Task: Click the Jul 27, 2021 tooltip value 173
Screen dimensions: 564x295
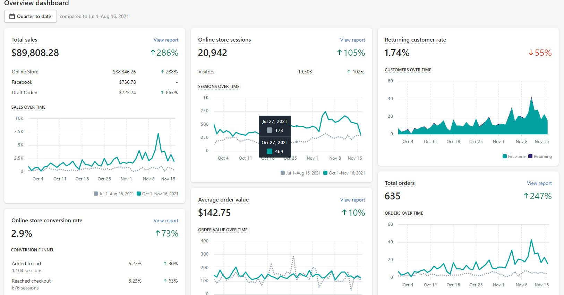Action: click(279, 130)
